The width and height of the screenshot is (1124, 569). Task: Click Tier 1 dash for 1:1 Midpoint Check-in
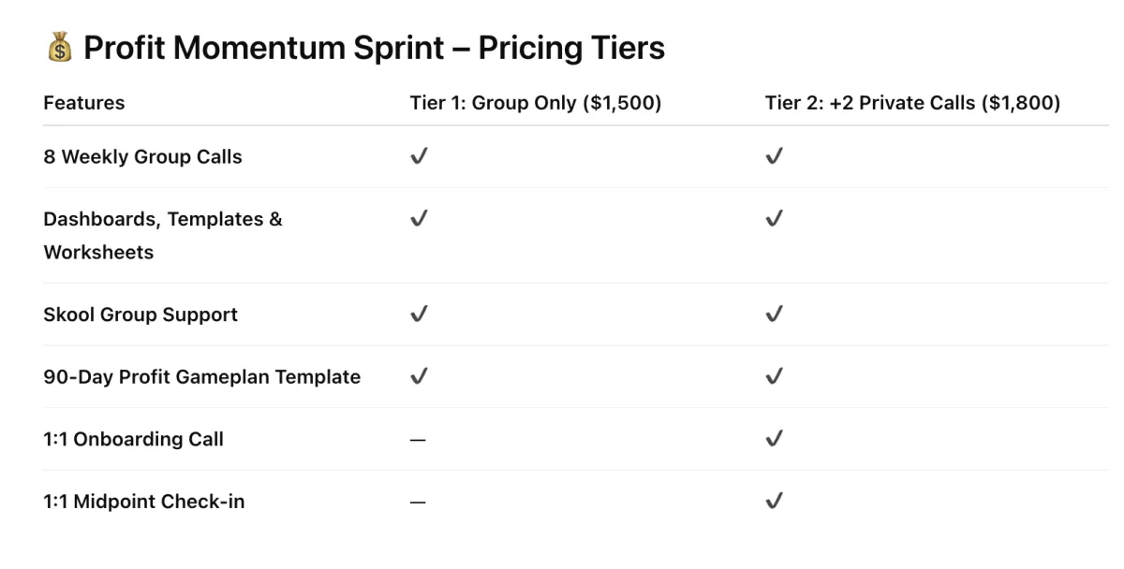418,503
